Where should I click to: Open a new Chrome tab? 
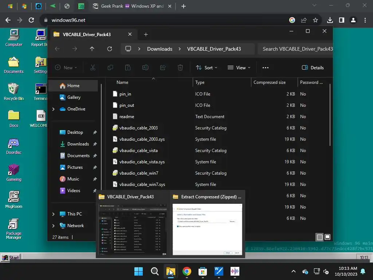point(184,6)
